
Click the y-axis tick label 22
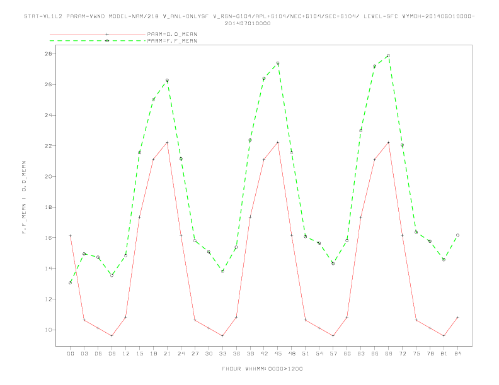(x=49, y=146)
